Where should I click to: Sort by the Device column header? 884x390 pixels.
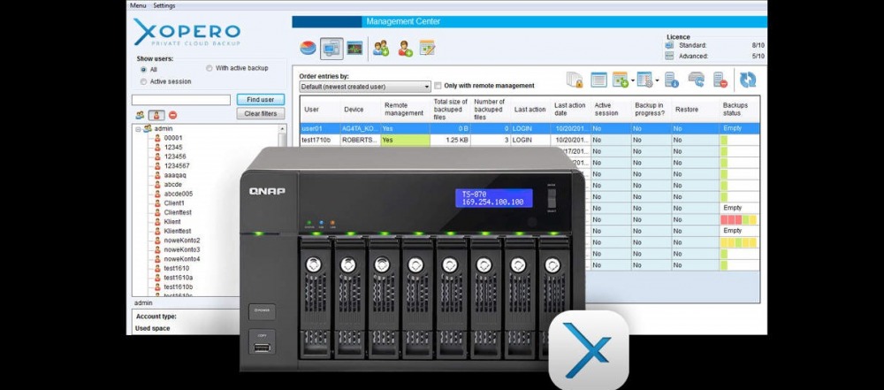[x=361, y=110]
